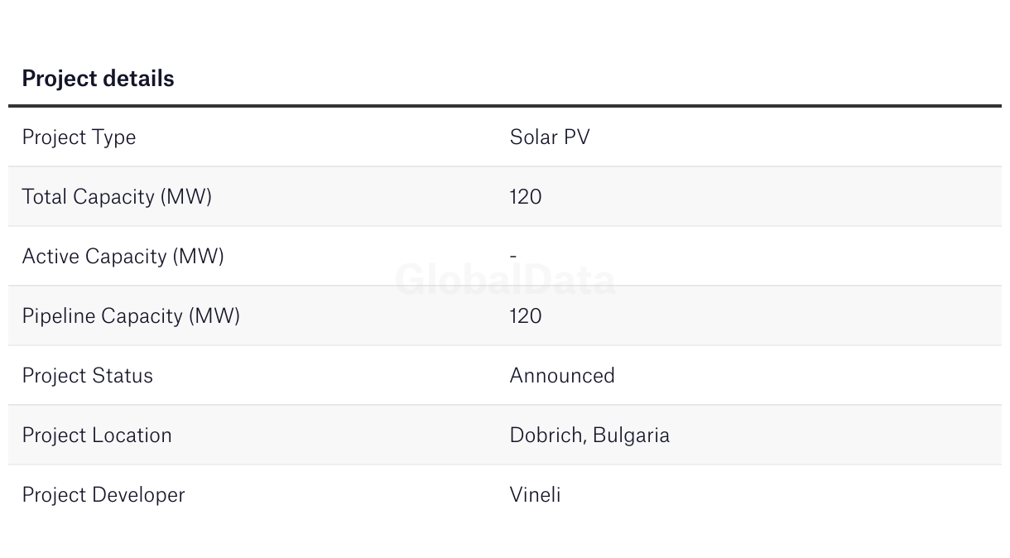Image resolution: width=1010 pixels, height=558 pixels.
Task: Select the Project Type label
Action: tap(79, 137)
